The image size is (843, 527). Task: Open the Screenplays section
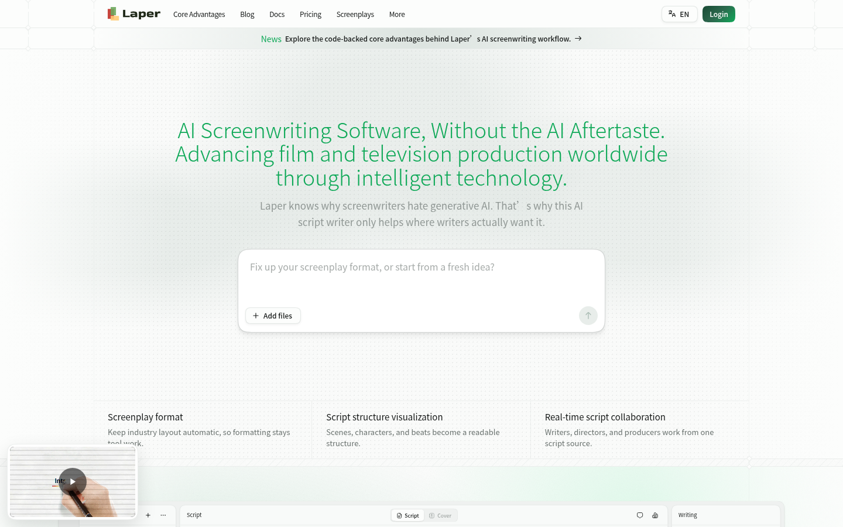pos(355,15)
